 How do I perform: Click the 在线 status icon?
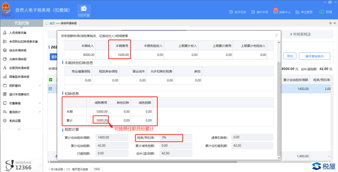tap(325, 12)
